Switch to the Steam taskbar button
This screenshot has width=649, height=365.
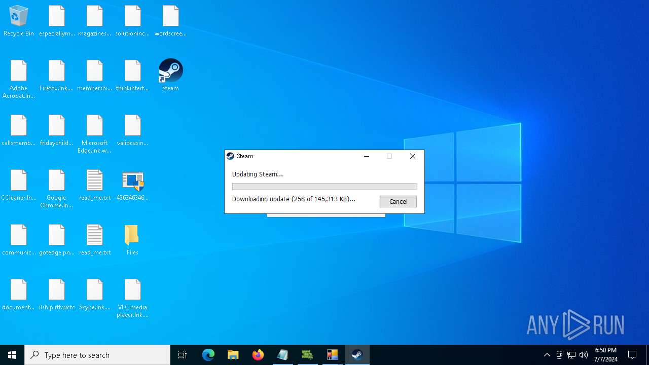357,355
